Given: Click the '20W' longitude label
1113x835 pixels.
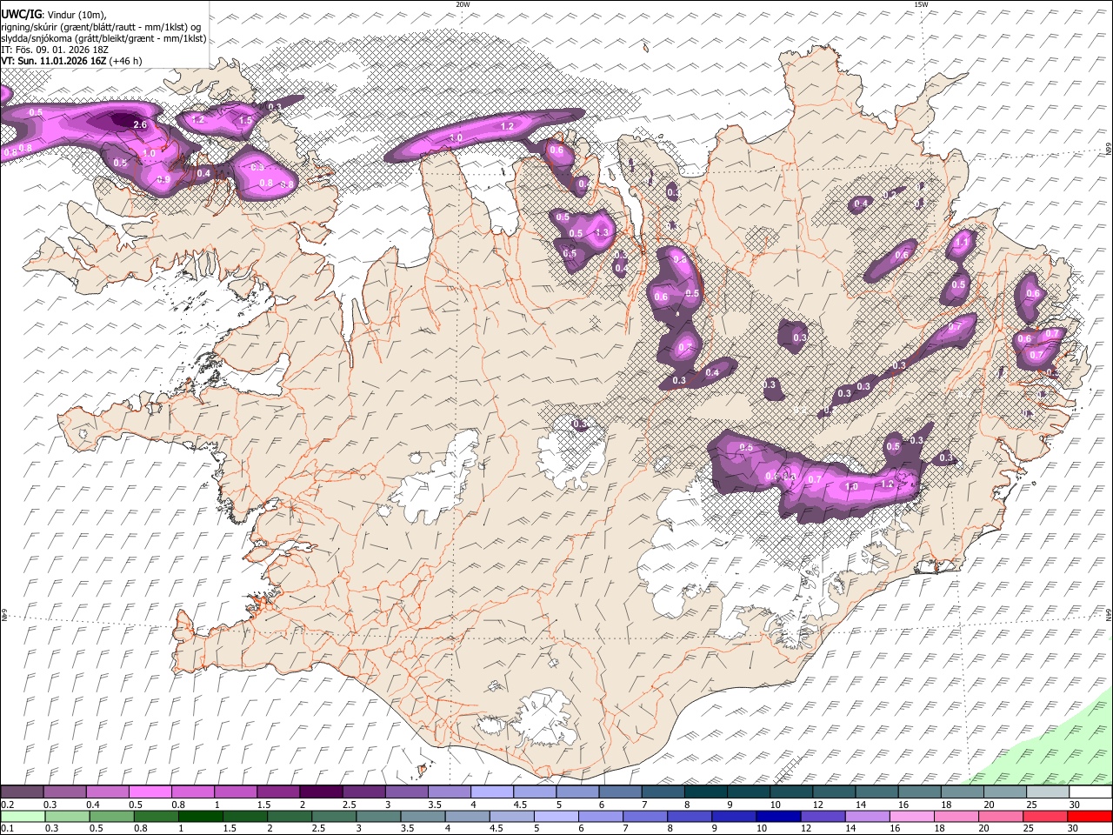Looking at the screenshot, I should click(x=463, y=4).
